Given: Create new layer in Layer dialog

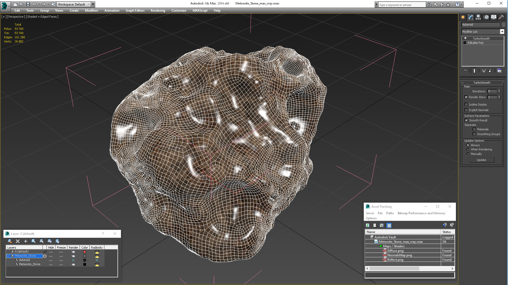Looking at the screenshot, I should tap(10, 241).
